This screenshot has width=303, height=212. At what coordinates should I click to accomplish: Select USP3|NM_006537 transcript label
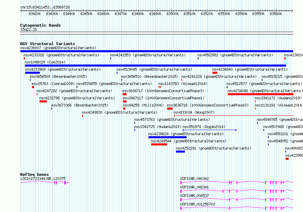click(x=194, y=196)
